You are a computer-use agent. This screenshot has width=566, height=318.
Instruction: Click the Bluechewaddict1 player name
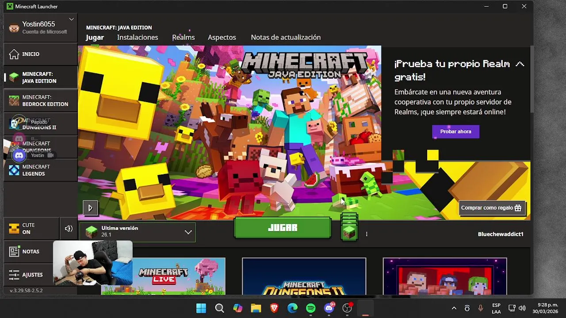pyautogui.click(x=501, y=234)
